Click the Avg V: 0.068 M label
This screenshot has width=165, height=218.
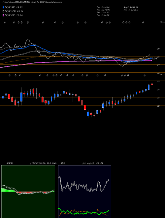click(131, 7)
